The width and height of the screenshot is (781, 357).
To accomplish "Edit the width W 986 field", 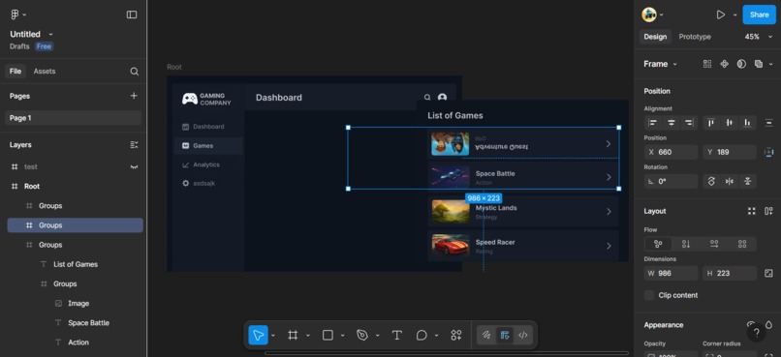I will click(671, 273).
